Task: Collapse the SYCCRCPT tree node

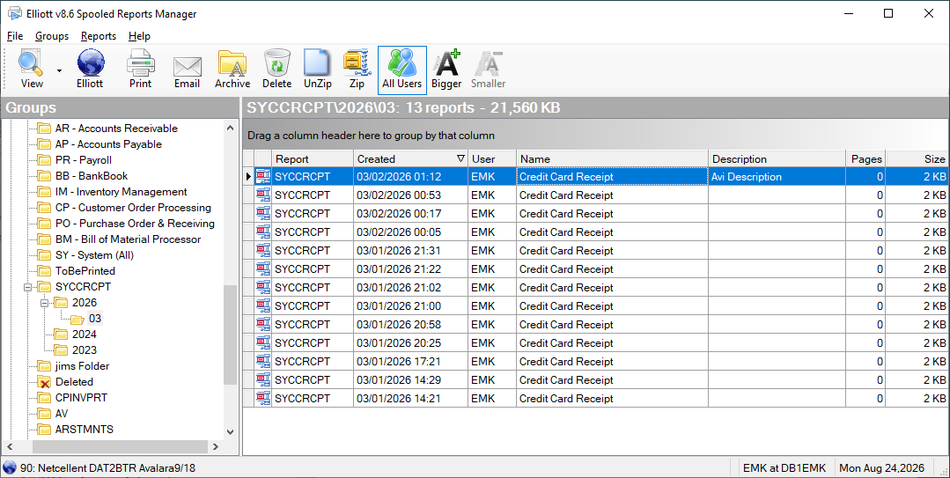Action: click(x=27, y=287)
